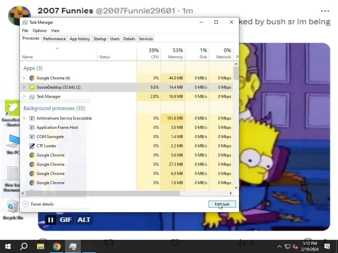The width and height of the screenshot is (338, 253).
Task: Click the taskbar clock showing 5:12 PM
Action: coord(310,246)
